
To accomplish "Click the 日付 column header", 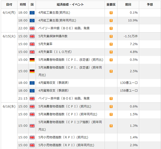I will tap(9, 5).
